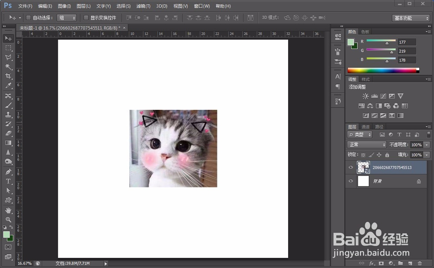
Task: Set the foreground color swatch in toolbox
Action: click(x=6, y=235)
